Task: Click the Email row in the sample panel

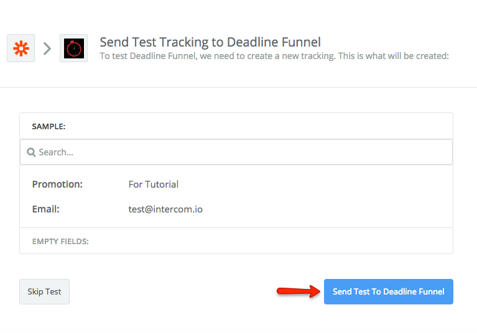Action: coord(236,209)
